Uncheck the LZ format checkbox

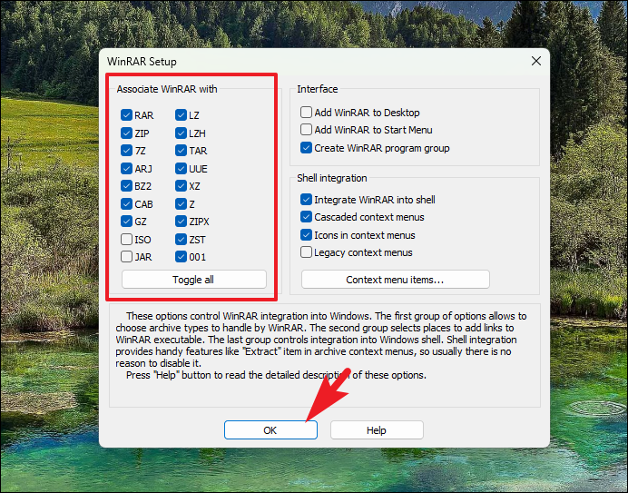pyautogui.click(x=181, y=115)
